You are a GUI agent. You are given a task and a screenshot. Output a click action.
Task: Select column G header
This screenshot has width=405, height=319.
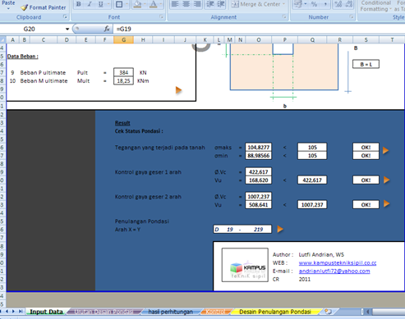click(x=123, y=40)
